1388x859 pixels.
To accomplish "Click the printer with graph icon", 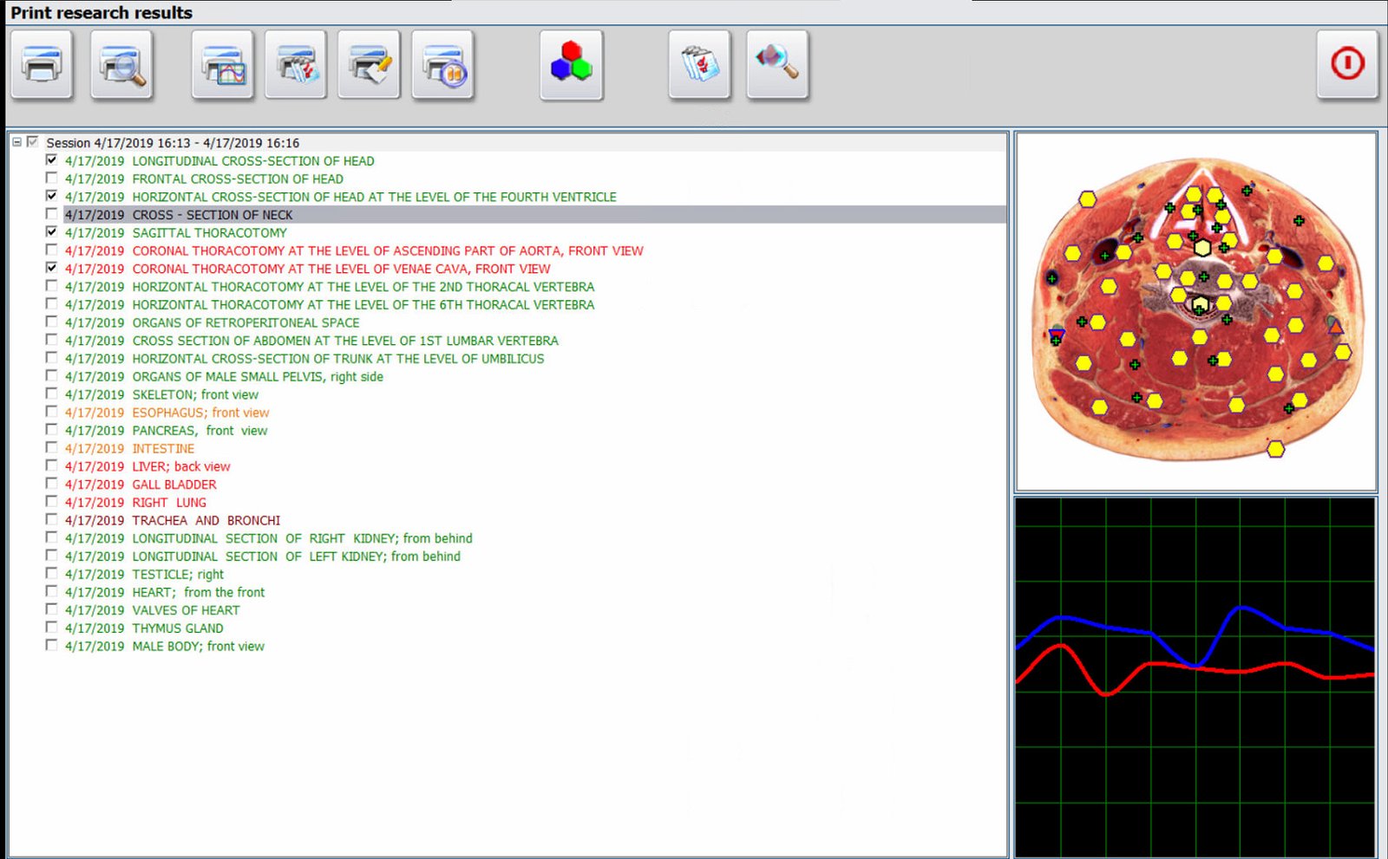I will (223, 64).
